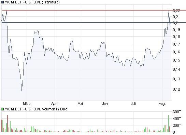Viewport: 186px width, 135px height.
Task: Click the 'Juli' month label
Action: coord(133,104)
